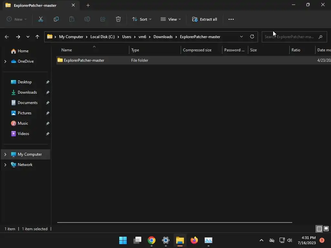Screen dimensions: 331x248
Task: Open Desktop quick access folder
Action: click(x=25, y=82)
